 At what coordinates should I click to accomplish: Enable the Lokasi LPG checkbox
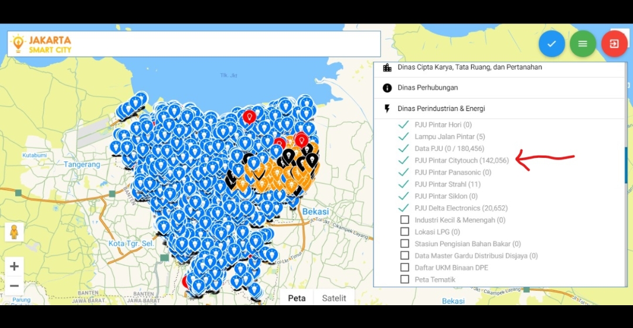click(x=404, y=232)
